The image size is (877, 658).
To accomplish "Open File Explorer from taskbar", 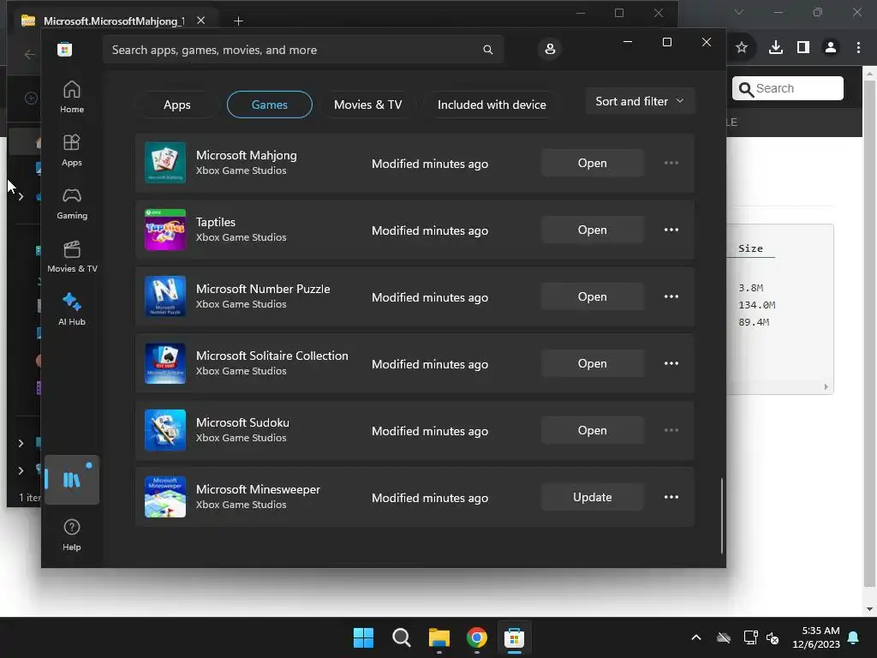I will pyautogui.click(x=439, y=637).
